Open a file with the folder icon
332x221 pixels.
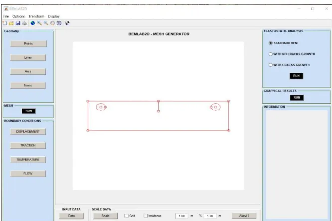pos(11,23)
